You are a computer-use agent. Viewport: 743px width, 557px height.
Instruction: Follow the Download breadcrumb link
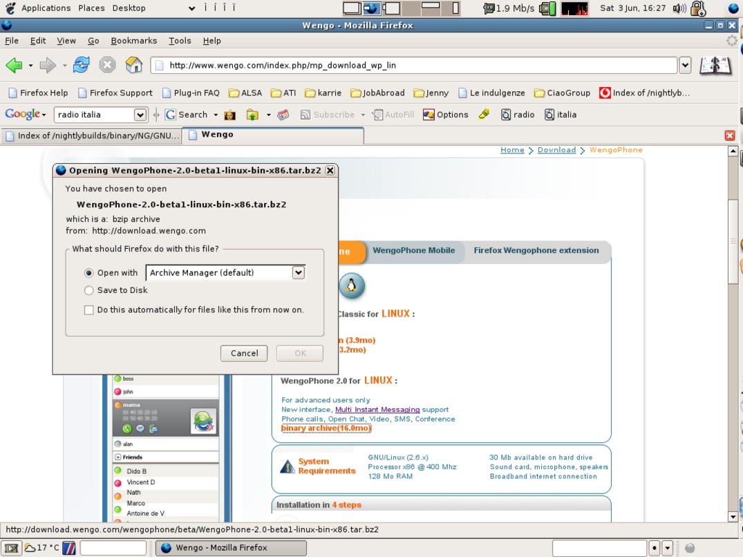click(x=557, y=150)
